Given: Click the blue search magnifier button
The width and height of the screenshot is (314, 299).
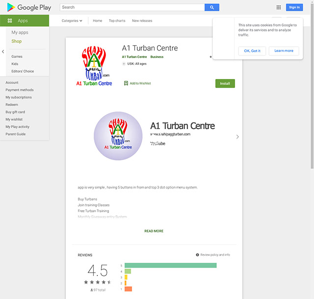Looking at the screenshot, I should point(212,7).
